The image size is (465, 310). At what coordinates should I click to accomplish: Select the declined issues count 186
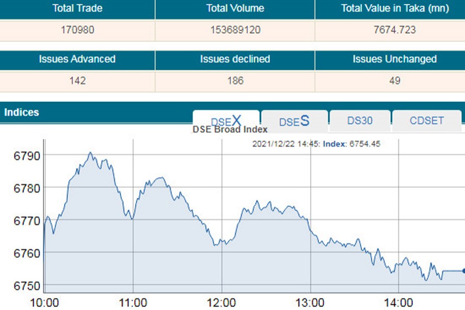coord(235,81)
